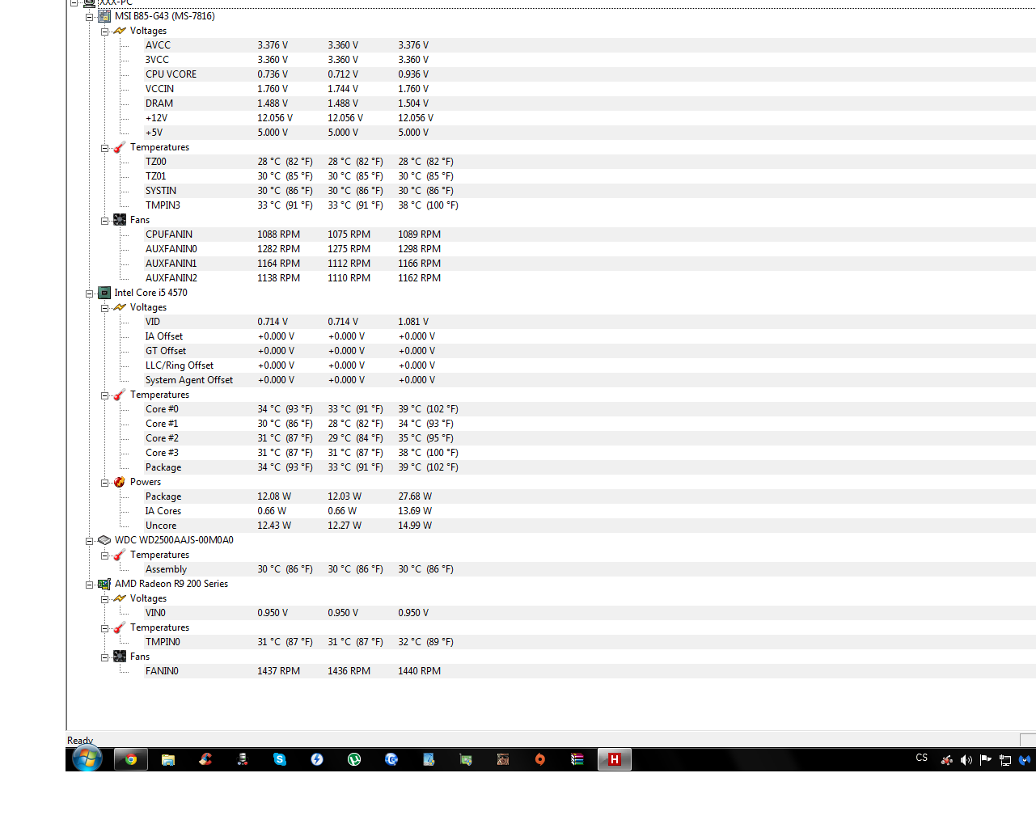The width and height of the screenshot is (1036, 828).
Task: Click the System Agent Offset row label
Action: [189, 380]
